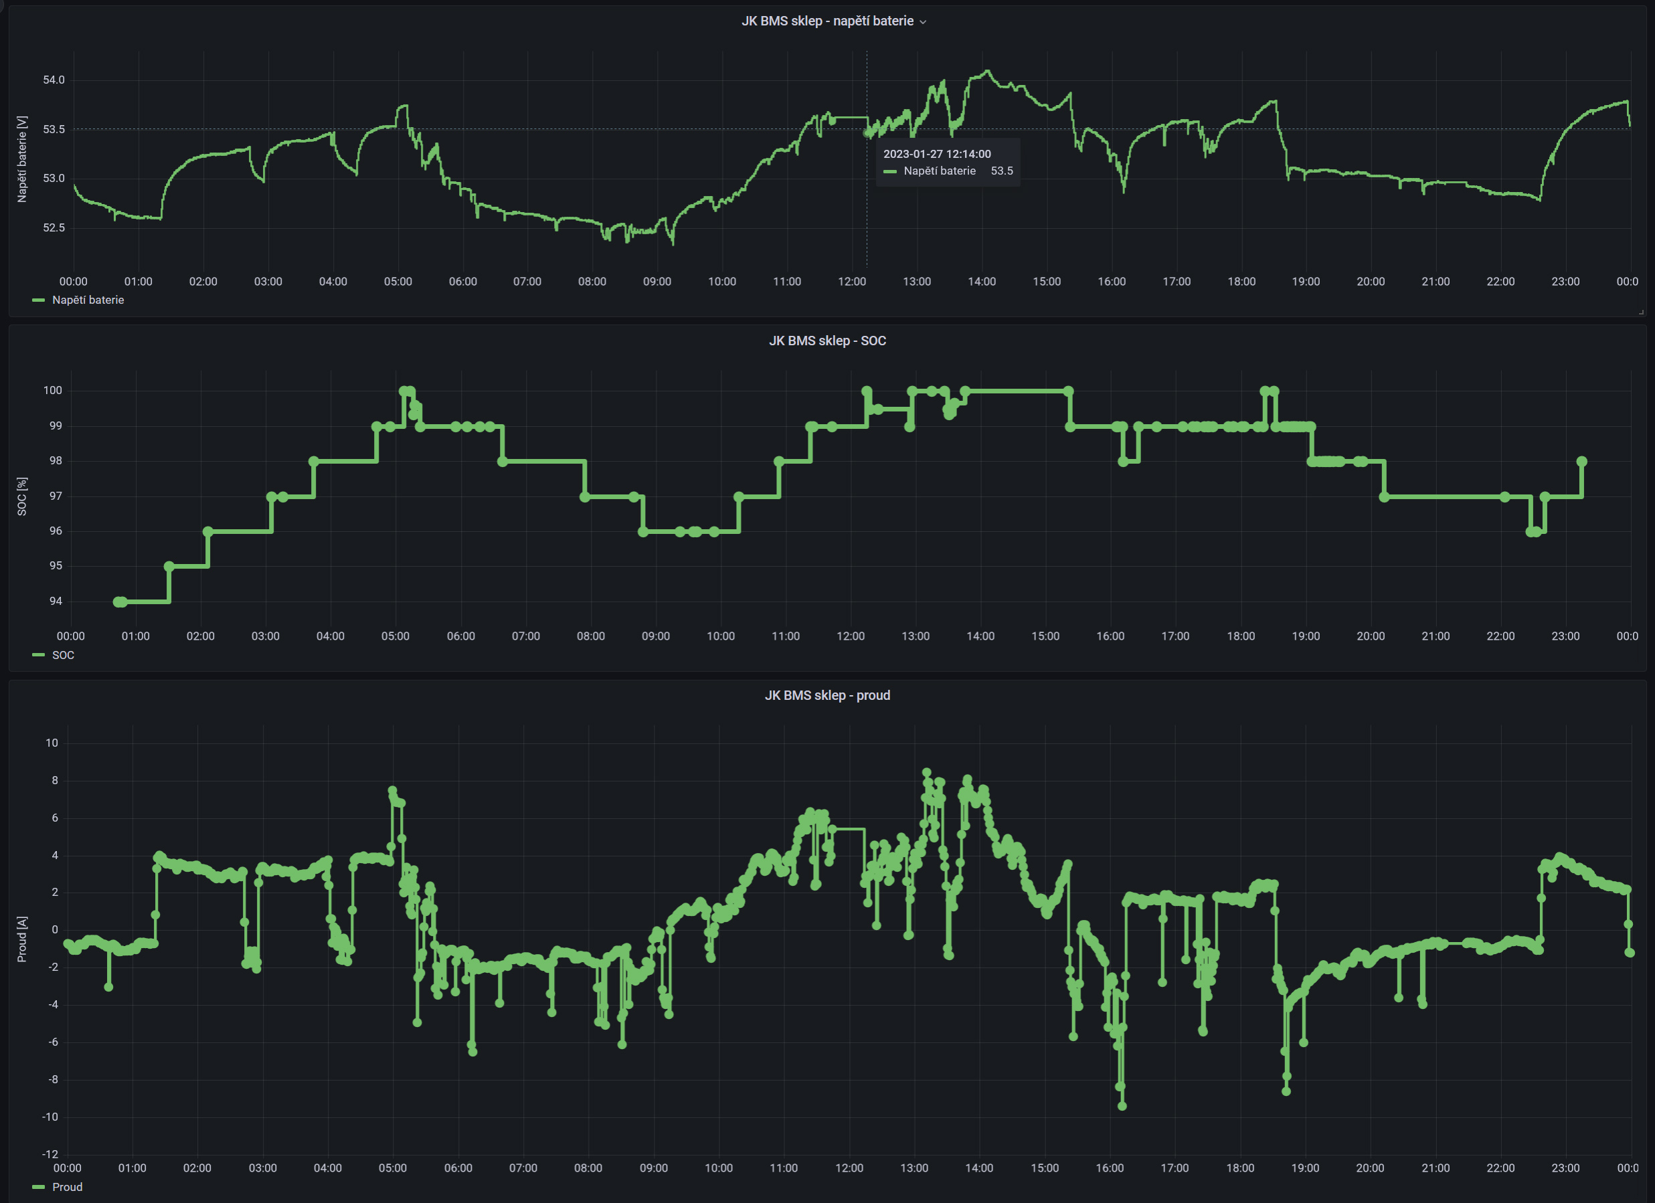This screenshot has width=1655, height=1203.
Task: Click the Proud legend color line
Action: coord(39,1187)
